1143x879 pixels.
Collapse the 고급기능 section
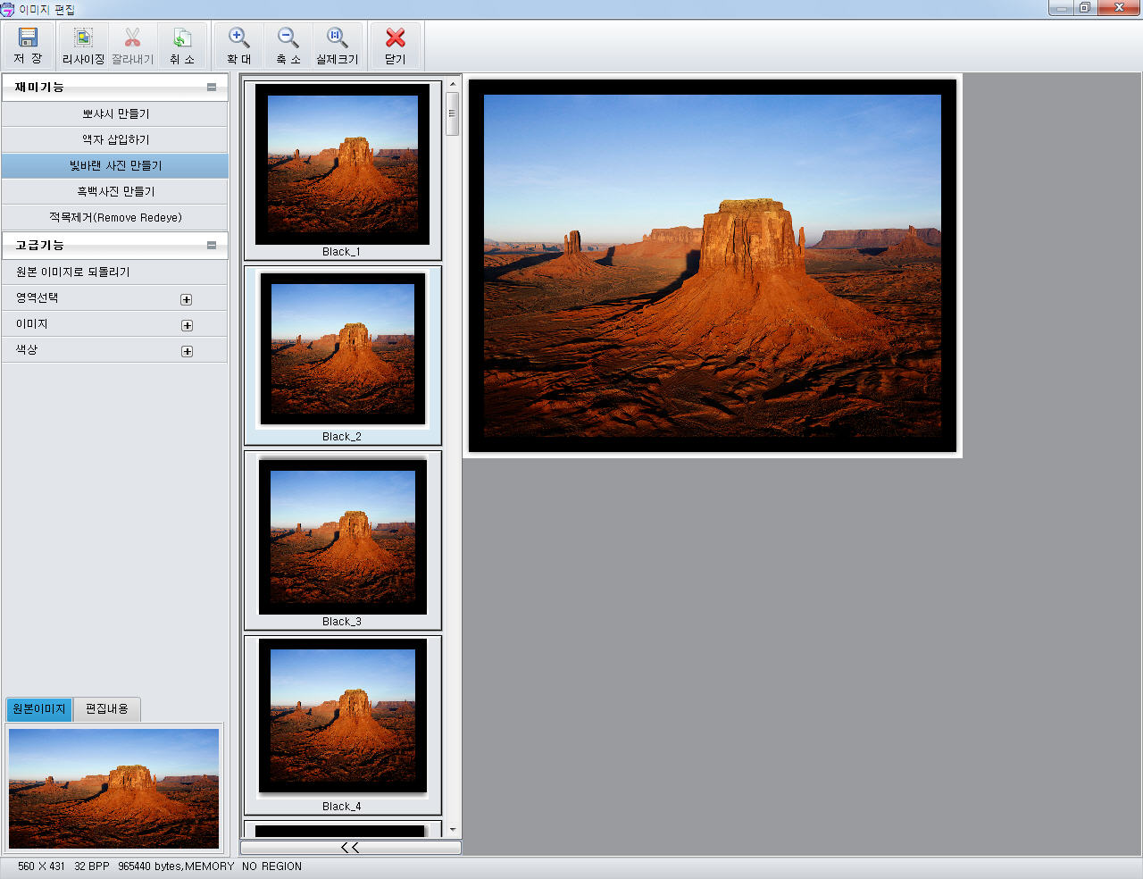[212, 245]
